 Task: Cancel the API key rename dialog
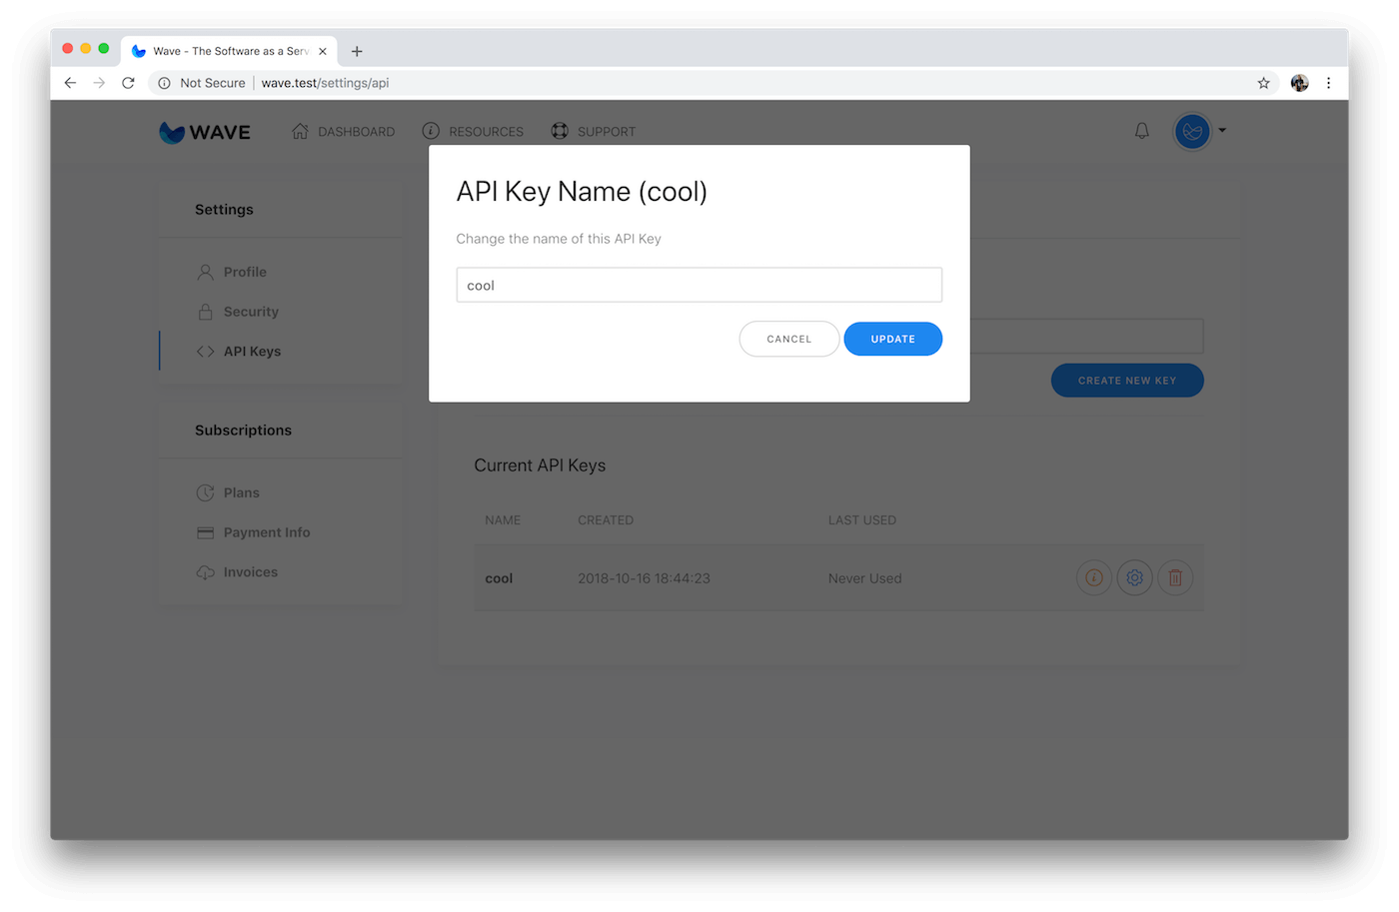tap(788, 339)
